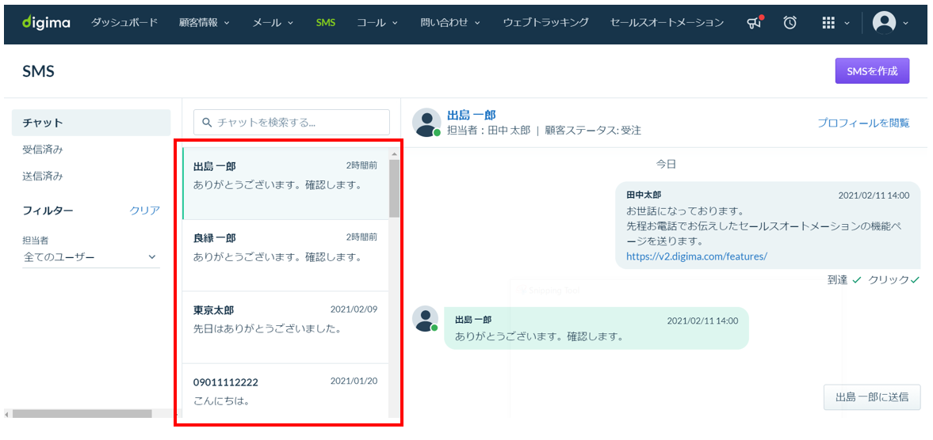Expand the メール dropdown menu
Image resolution: width=933 pixels, height=440 pixels.
point(273,23)
